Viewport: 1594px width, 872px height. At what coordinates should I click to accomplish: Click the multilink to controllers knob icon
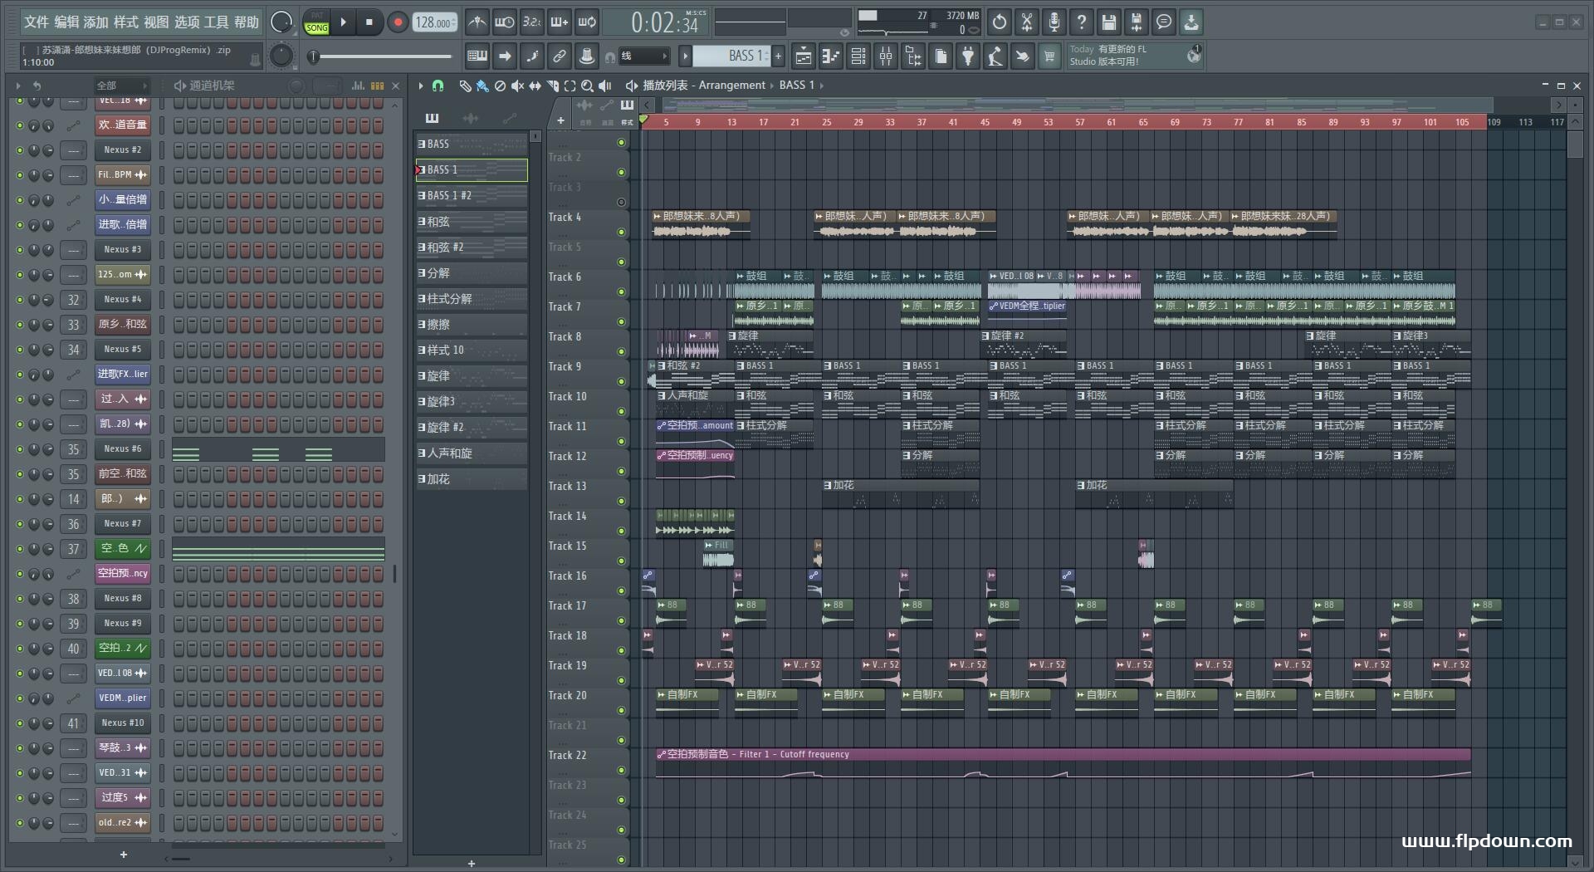point(587,56)
